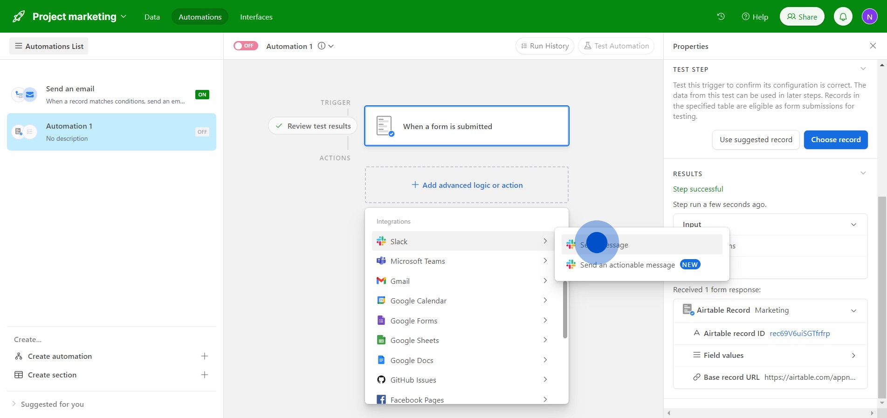Image resolution: width=887 pixels, height=418 pixels.
Task: Click the info icon beside Automation 1
Action: [321, 46]
